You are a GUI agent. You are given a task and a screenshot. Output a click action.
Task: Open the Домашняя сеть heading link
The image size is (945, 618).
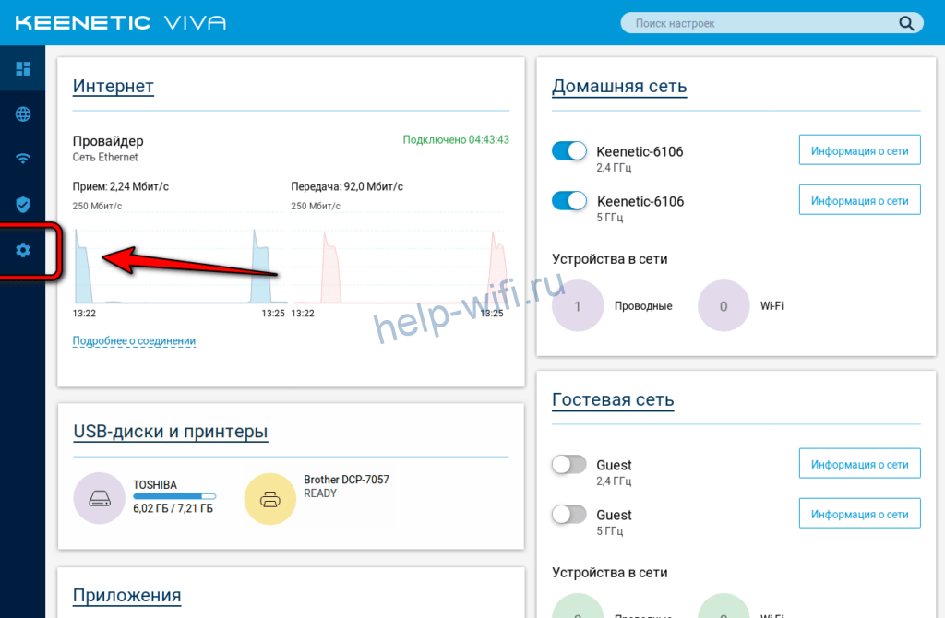tap(619, 86)
